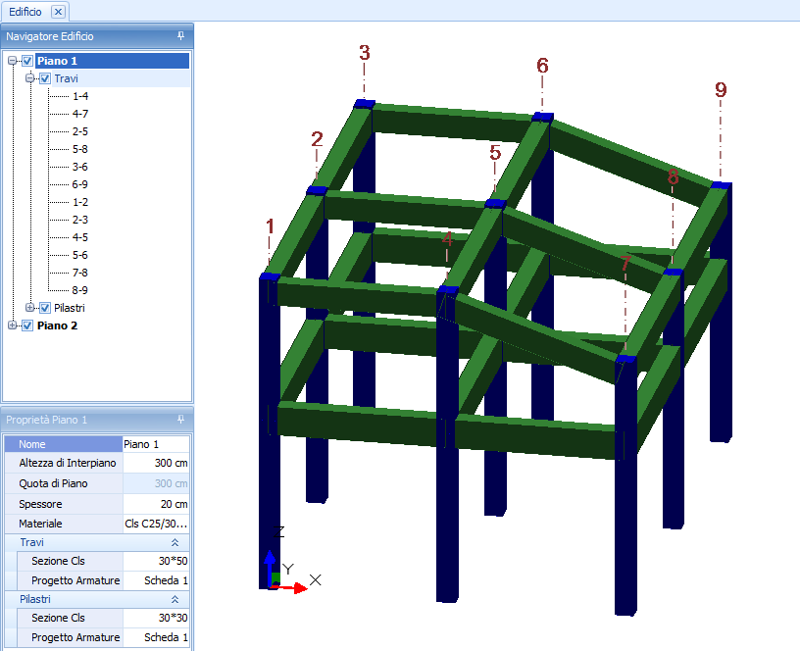This screenshot has width=800, height=651.
Task: Expand the Pilastri tree node
Action: click(30, 308)
